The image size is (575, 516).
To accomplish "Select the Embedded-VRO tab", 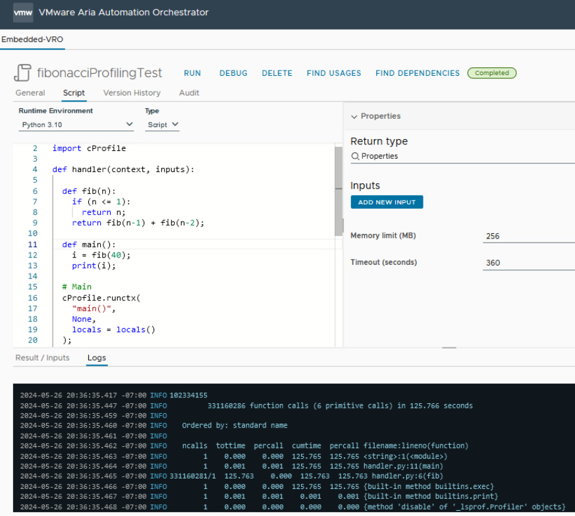I will [x=32, y=40].
